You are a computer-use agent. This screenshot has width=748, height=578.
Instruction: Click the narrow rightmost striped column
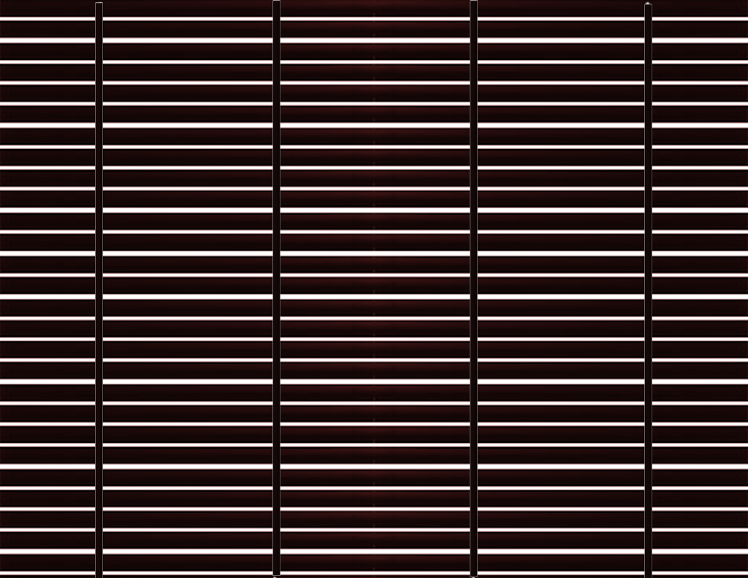(700, 292)
